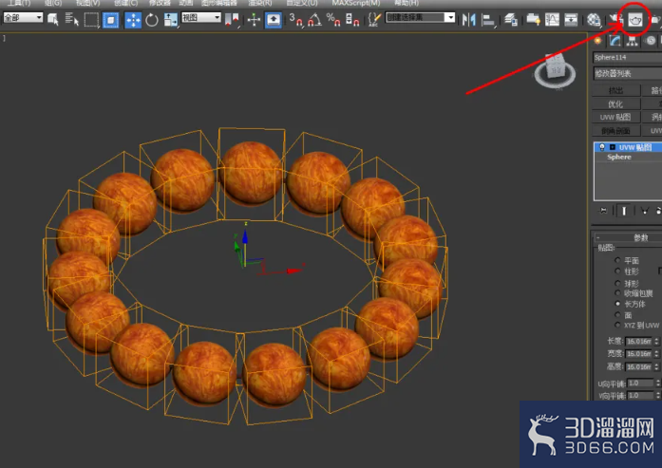The width and height of the screenshot is (662, 468).
Task: Open the 创建(C) menu
Action: (125, 3)
